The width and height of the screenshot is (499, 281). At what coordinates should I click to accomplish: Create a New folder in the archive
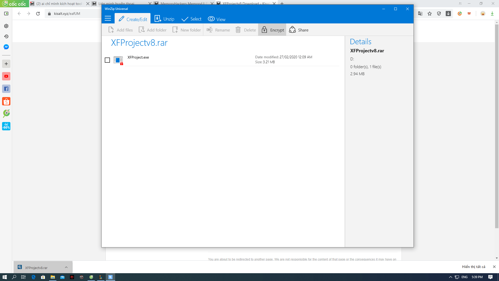[x=187, y=30]
